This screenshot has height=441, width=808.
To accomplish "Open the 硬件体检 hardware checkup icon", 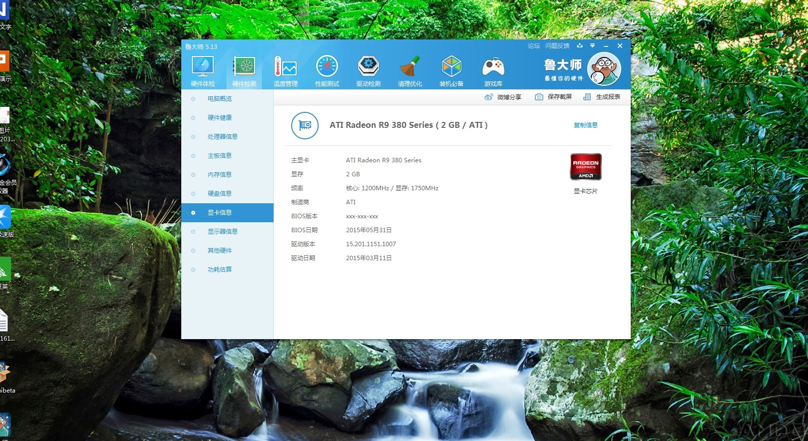I will point(202,71).
